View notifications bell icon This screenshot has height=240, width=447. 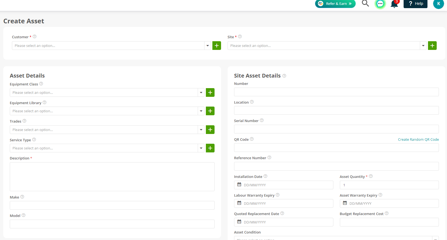[394, 4]
